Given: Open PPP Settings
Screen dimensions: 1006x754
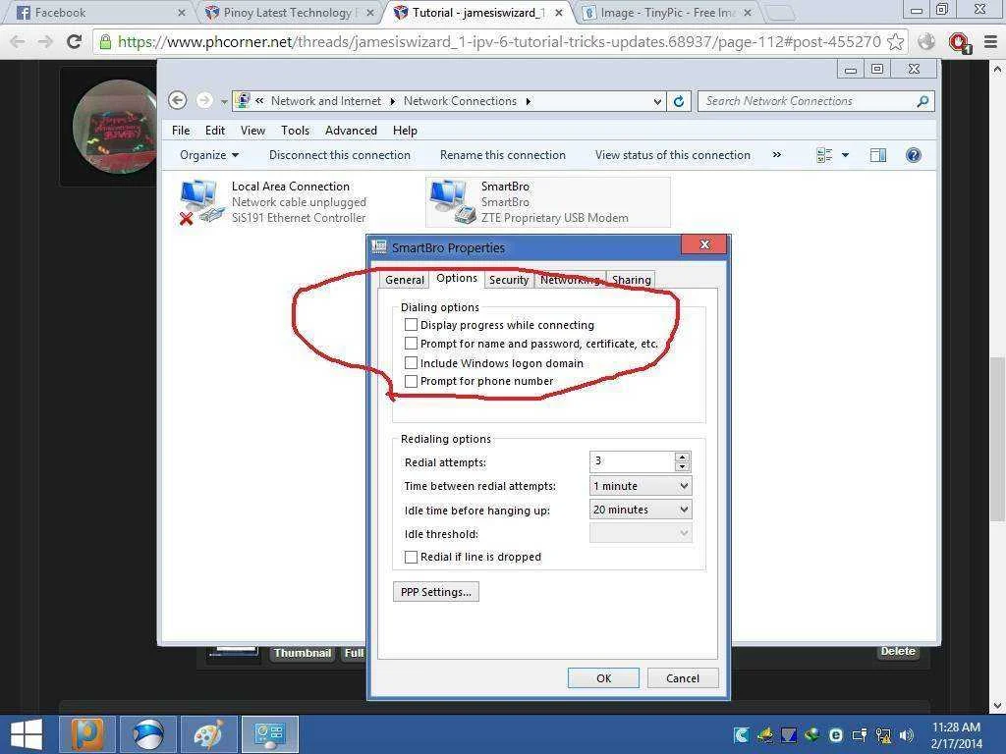Looking at the screenshot, I should tap(435, 592).
